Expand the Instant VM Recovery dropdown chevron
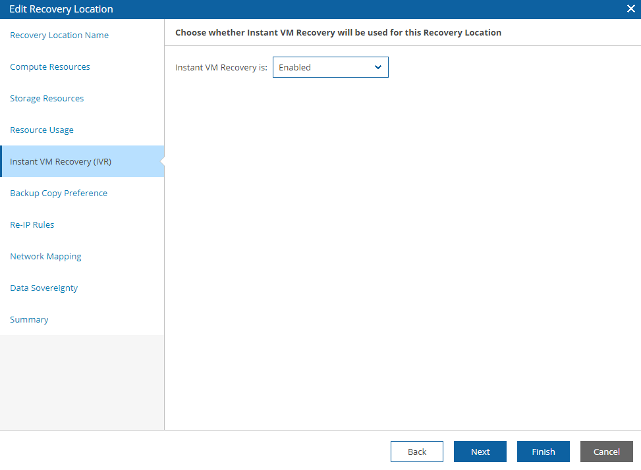The image size is (641, 470). pyautogui.click(x=378, y=67)
